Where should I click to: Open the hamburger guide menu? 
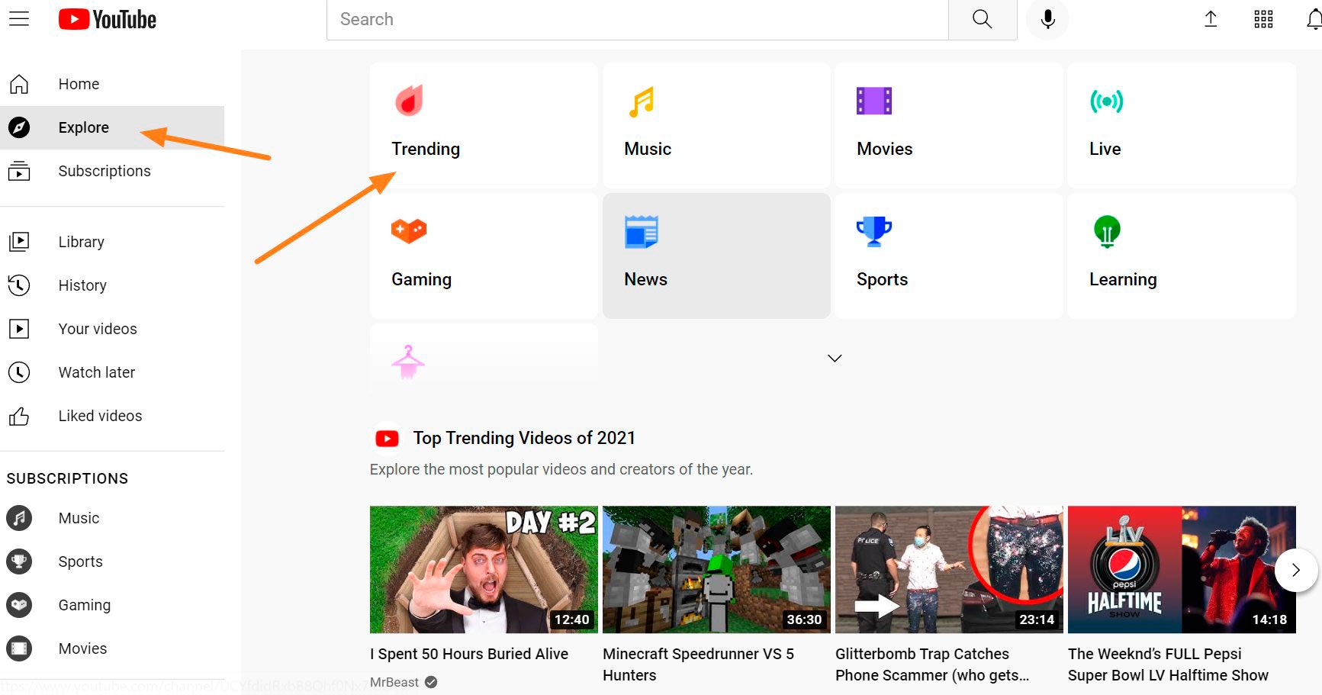pos(19,19)
